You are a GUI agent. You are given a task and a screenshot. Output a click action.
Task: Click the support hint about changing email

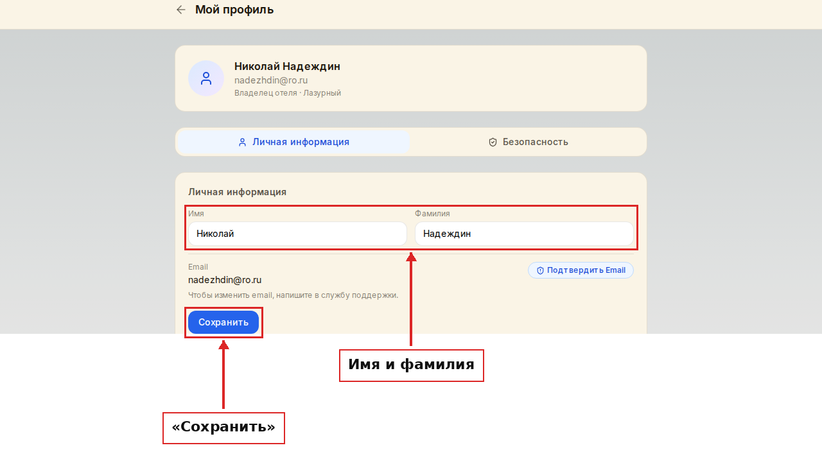293,295
